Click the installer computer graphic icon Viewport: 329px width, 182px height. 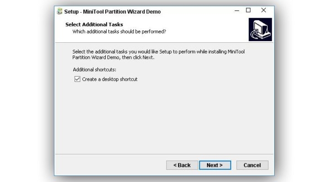[x=260, y=30]
